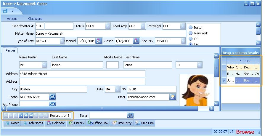Jump forward a page of records
Image resolution: width=265 pixels, height=136 pixels.
click(26, 116)
